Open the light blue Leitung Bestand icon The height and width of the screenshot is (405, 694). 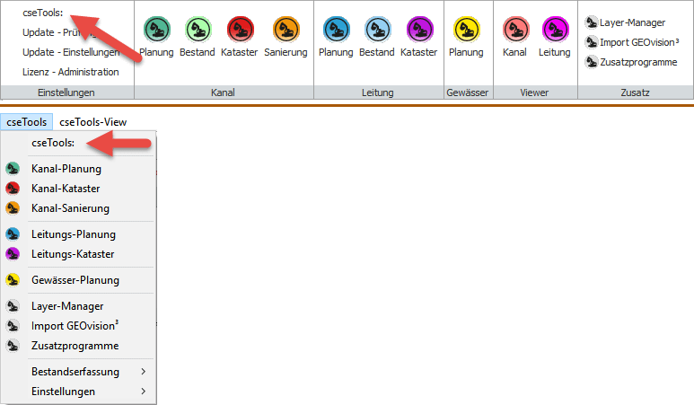(x=377, y=31)
